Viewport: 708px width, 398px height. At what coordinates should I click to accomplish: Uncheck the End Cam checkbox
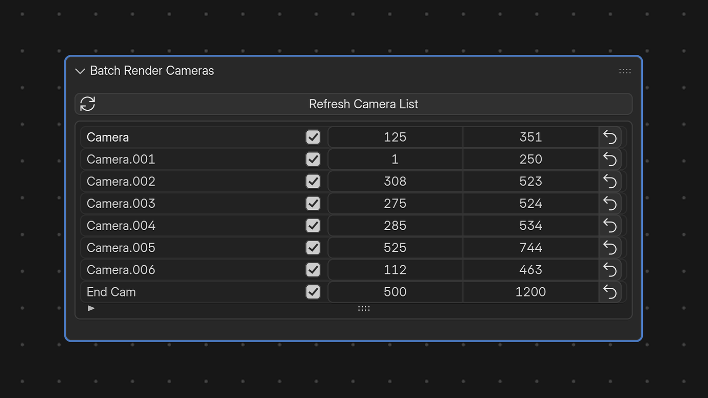313,292
